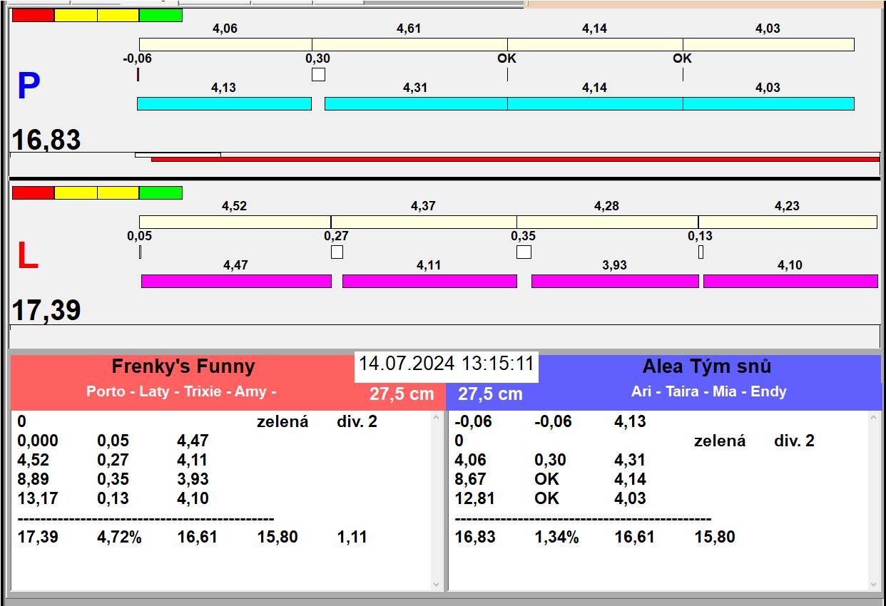The image size is (886, 606).
Task: Click the red start light in lane P
Action: coord(33,15)
